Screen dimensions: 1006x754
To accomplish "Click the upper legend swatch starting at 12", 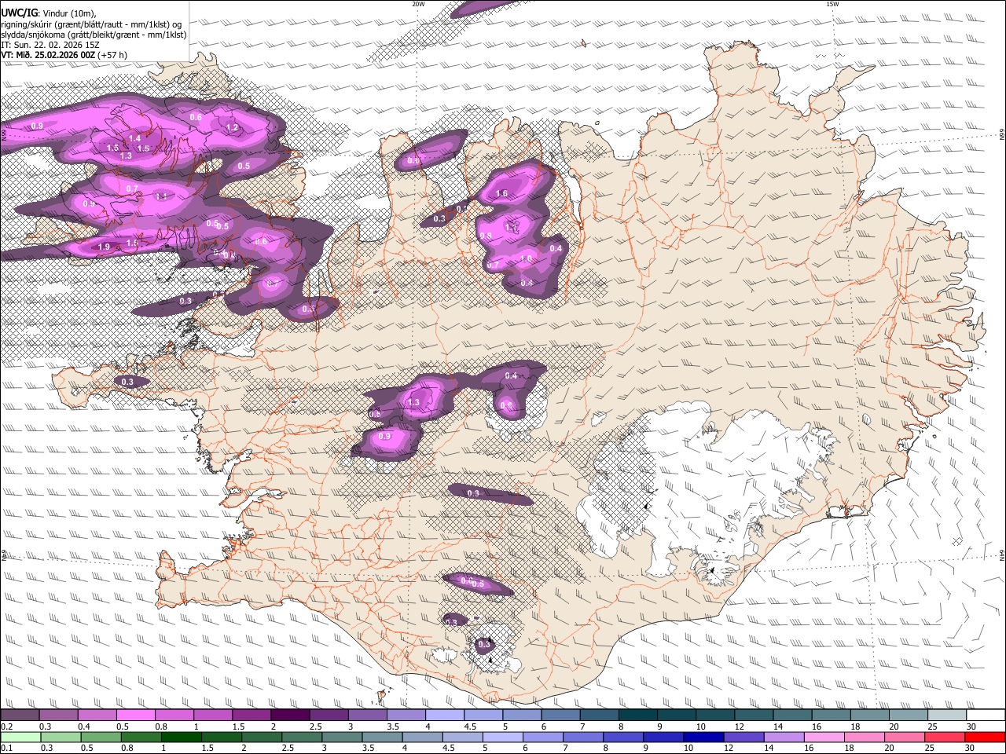I will (754, 716).
